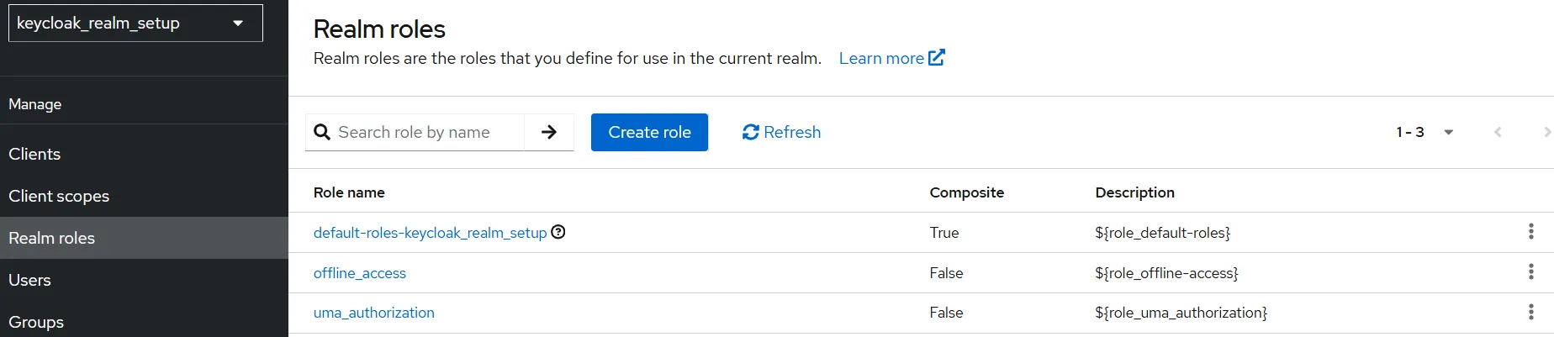Click the help icon next to default-roles-keycloak_realm_setup
Image resolution: width=1554 pixels, height=337 pixels.
click(x=558, y=232)
